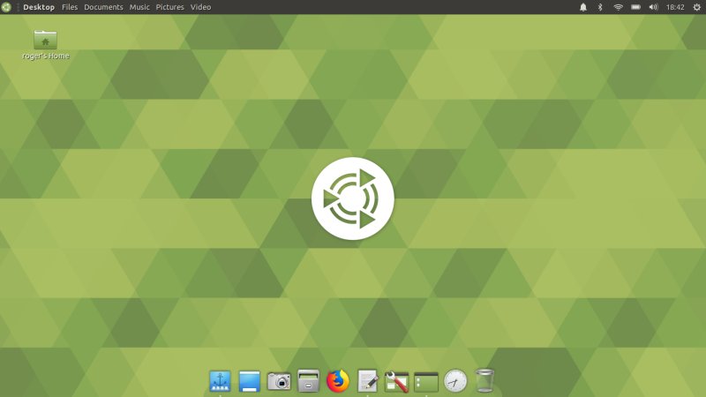Image resolution: width=706 pixels, height=397 pixels.
Task: Click the blue show desktop dock icon
Action: pyautogui.click(x=250, y=381)
